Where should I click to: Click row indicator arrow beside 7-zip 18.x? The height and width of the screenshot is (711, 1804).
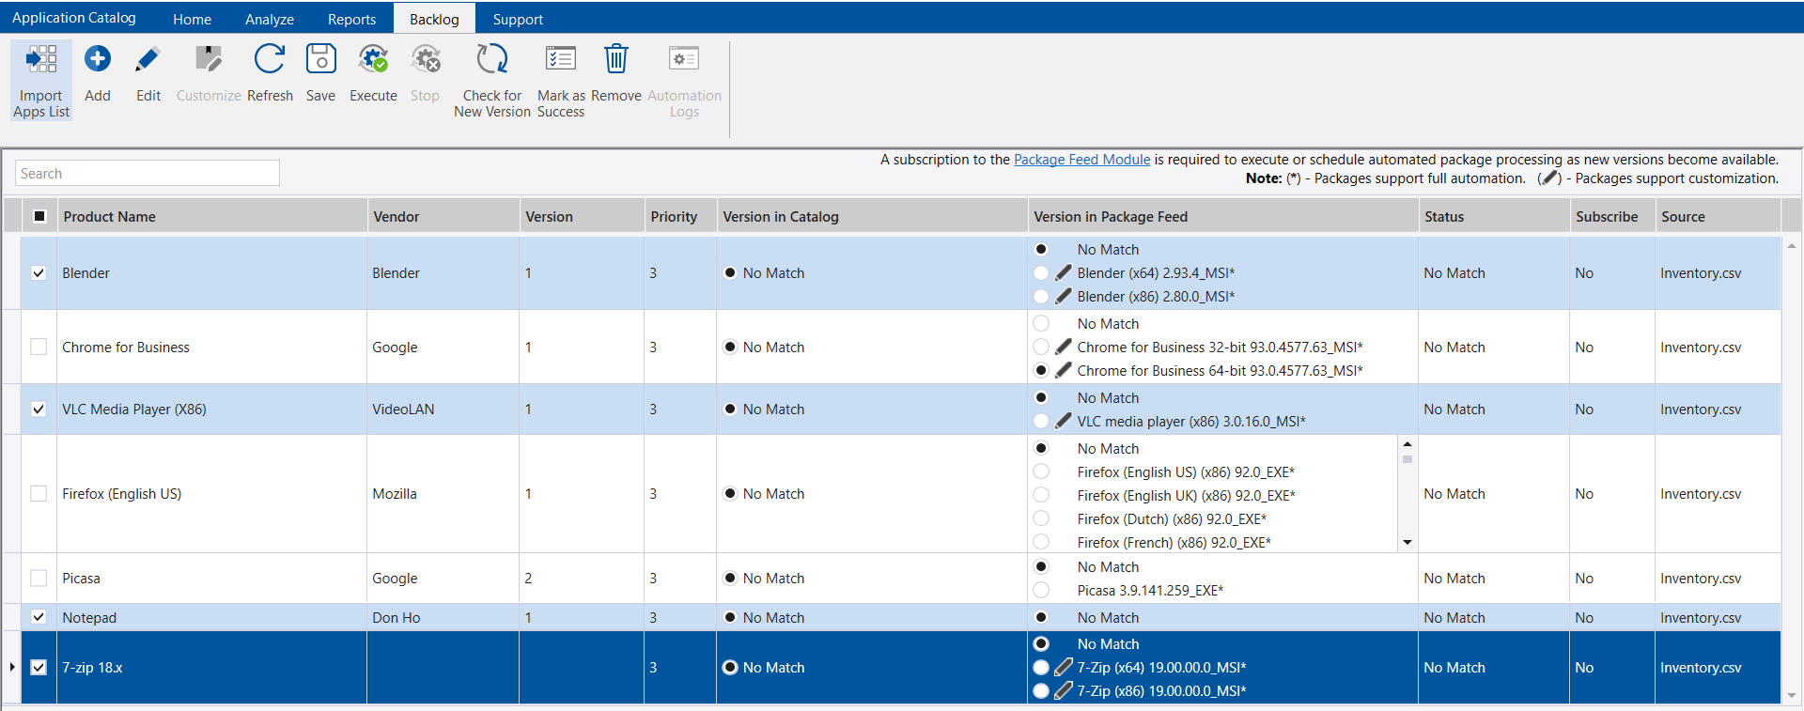point(11,667)
